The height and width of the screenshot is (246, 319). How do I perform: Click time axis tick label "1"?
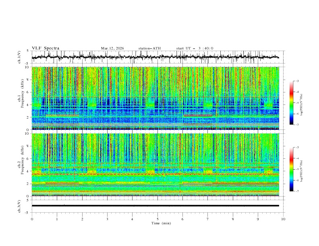tap(57, 219)
